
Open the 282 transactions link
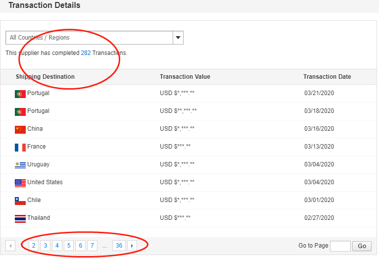[x=86, y=52]
